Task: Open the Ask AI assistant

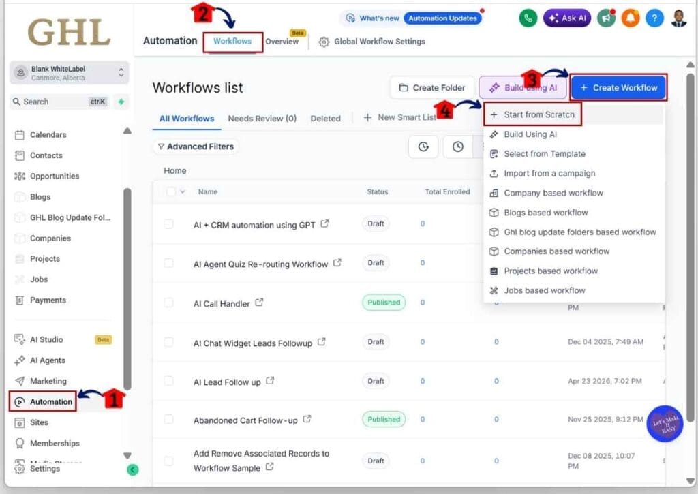Action: (567, 18)
